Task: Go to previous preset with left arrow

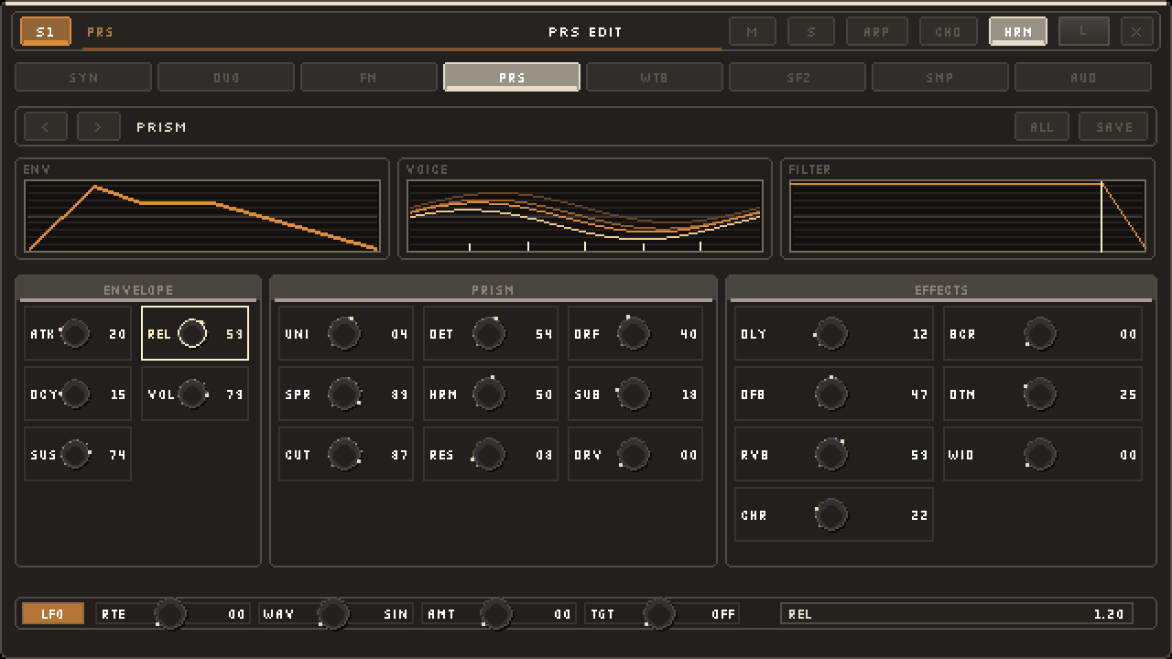Action: [x=46, y=126]
